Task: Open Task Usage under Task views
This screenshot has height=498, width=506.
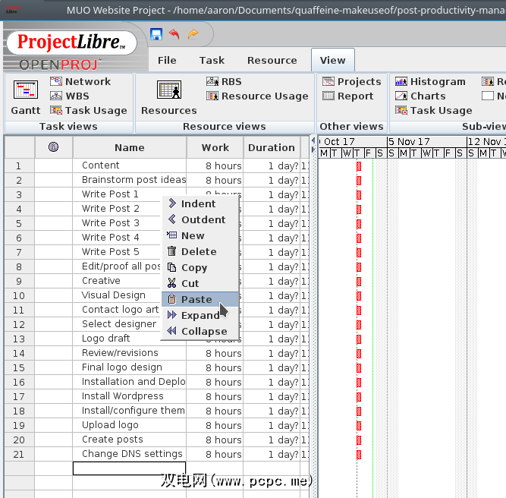Action: click(89, 110)
